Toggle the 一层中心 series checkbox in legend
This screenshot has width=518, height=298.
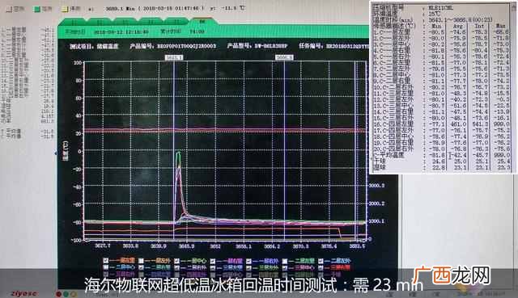(177, 260)
